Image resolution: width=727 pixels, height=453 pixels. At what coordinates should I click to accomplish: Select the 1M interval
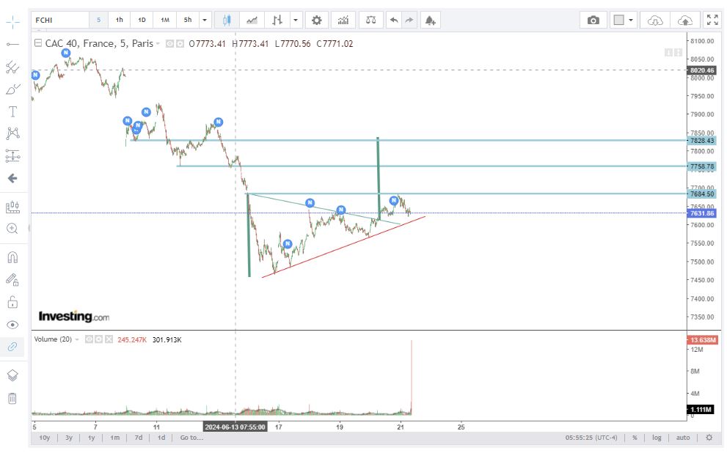click(x=164, y=20)
